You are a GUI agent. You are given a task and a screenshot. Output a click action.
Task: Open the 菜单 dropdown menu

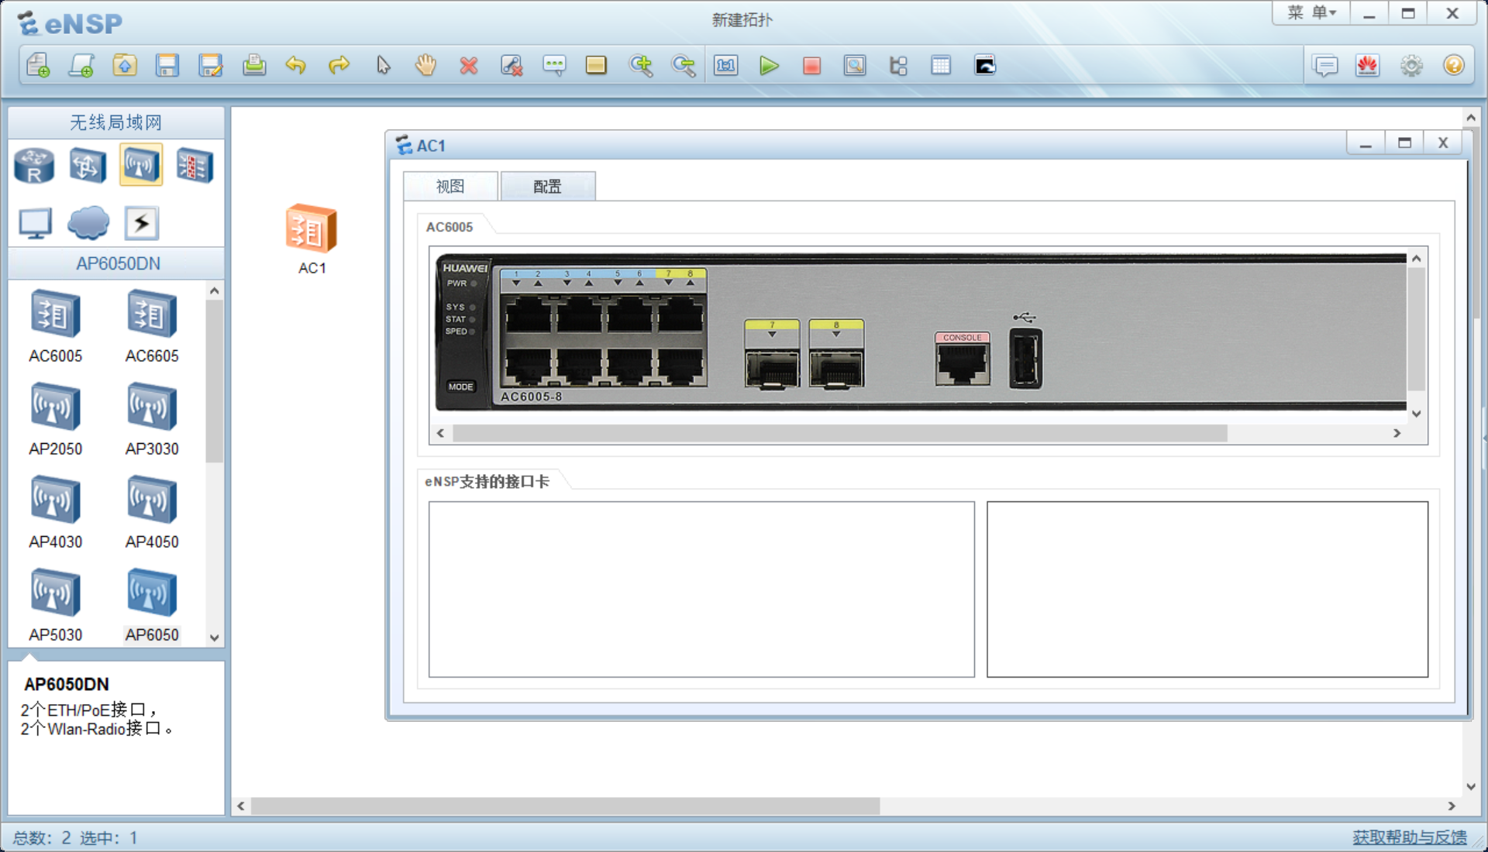[1311, 12]
